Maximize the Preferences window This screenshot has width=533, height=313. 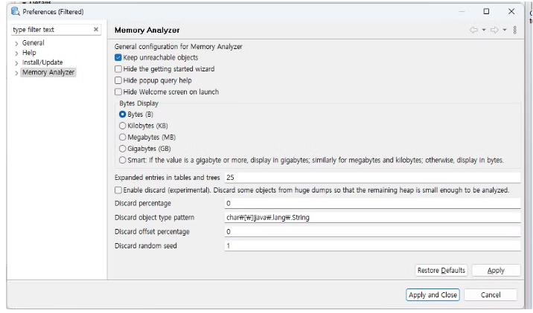click(x=486, y=11)
